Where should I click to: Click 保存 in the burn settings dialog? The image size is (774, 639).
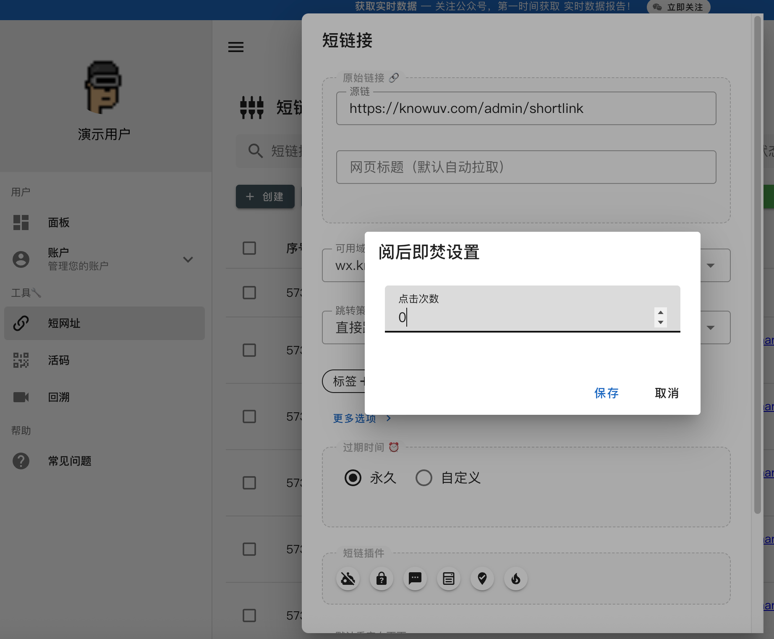click(x=606, y=393)
